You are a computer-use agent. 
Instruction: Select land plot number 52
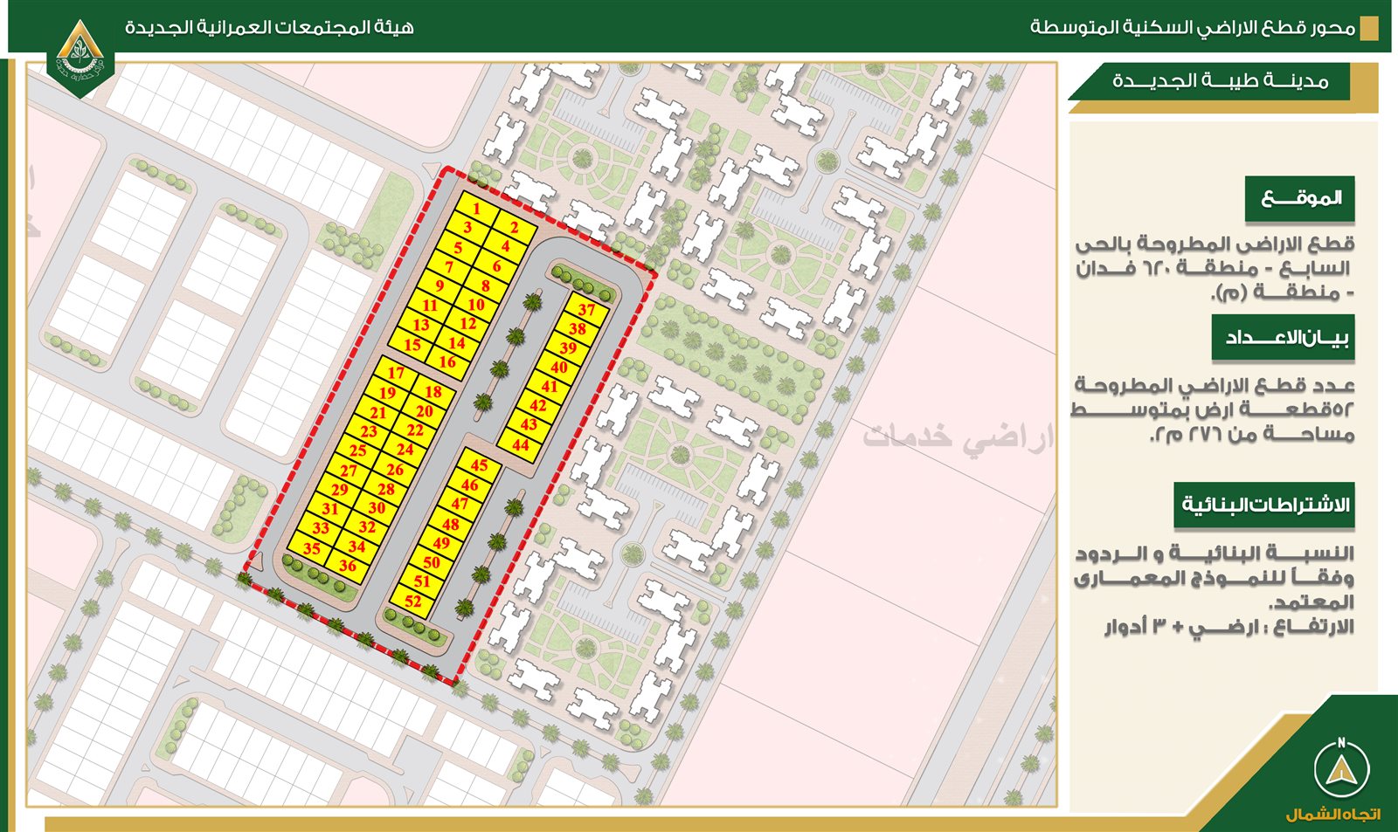(x=413, y=601)
